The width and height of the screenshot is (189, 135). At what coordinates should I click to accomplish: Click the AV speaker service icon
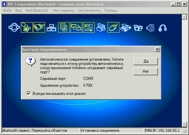click(150, 28)
